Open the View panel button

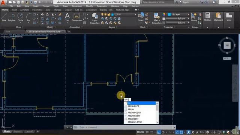(229, 17)
